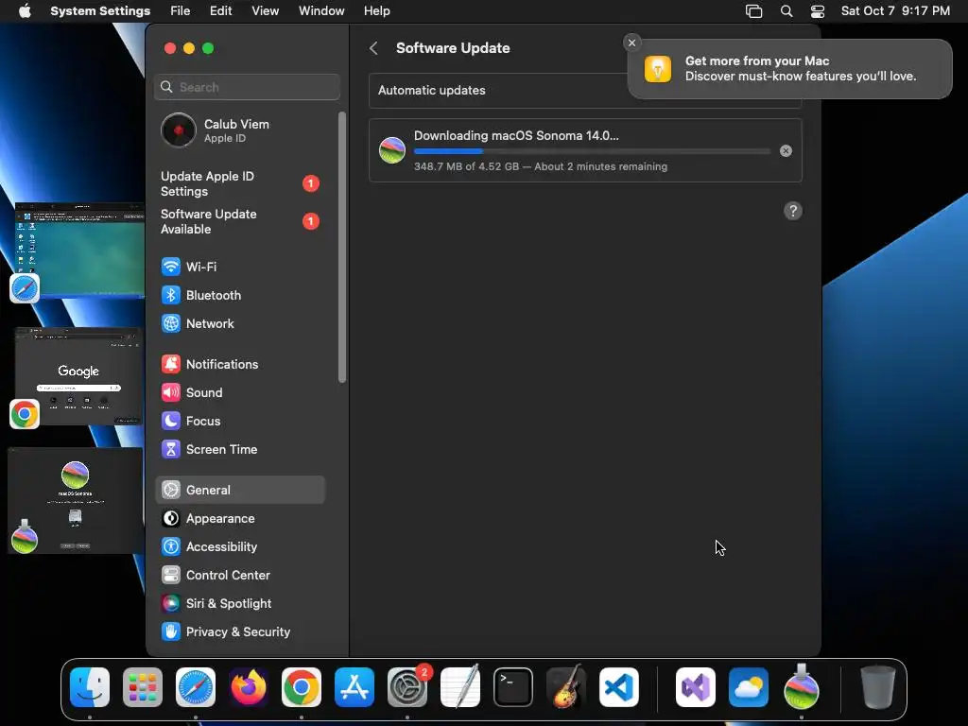Click the date and time clock
This screenshot has width=968, height=726.
(x=895, y=11)
